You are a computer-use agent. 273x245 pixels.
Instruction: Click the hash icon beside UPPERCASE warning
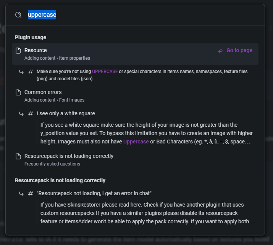tap(31, 72)
